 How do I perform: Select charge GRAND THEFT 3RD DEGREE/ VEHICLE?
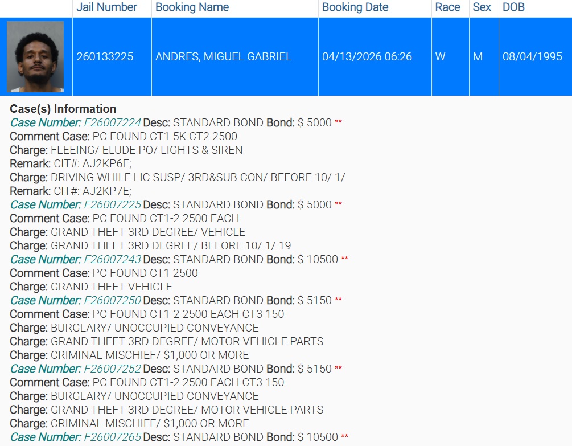pos(148,232)
